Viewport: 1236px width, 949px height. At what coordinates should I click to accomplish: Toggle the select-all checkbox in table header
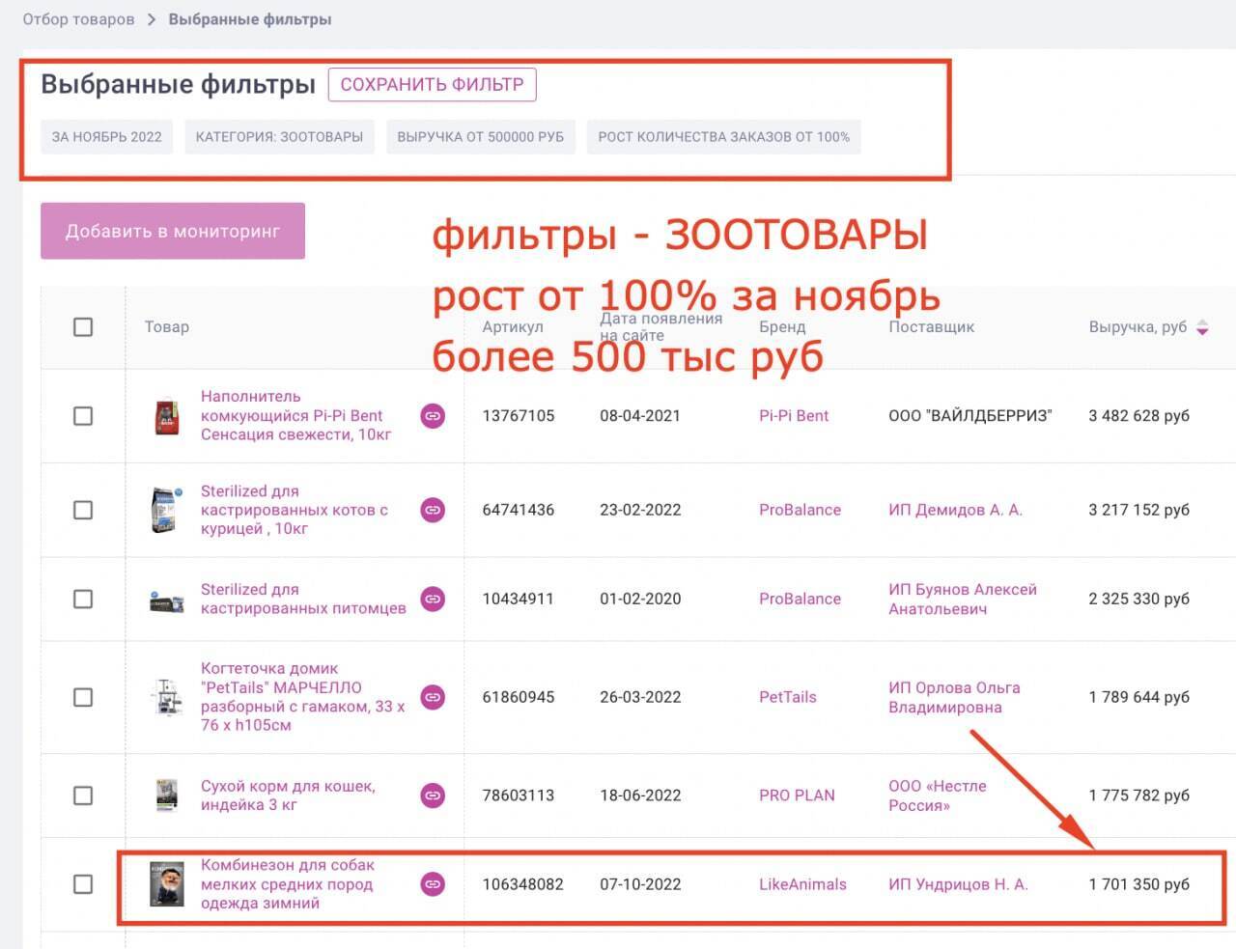[83, 327]
